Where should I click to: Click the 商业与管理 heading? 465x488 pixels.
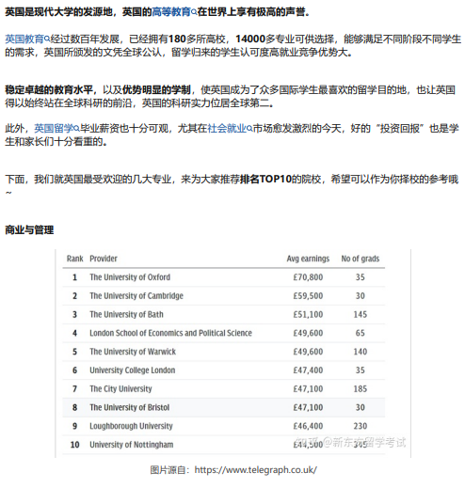[29, 230]
